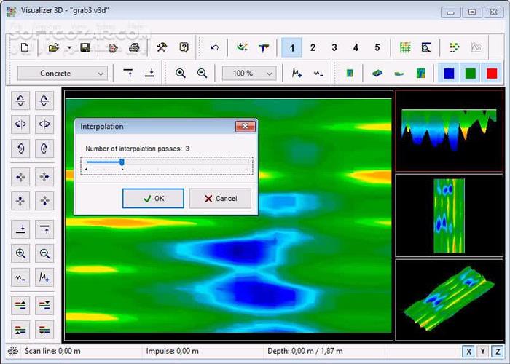The width and height of the screenshot is (510, 364).
Task: Click the move-down four-arrow icon in left panel
Action: [x=44, y=201]
